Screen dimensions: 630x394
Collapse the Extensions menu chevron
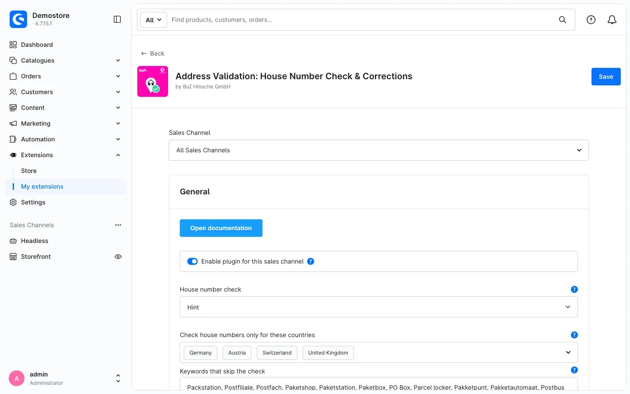[118, 155]
